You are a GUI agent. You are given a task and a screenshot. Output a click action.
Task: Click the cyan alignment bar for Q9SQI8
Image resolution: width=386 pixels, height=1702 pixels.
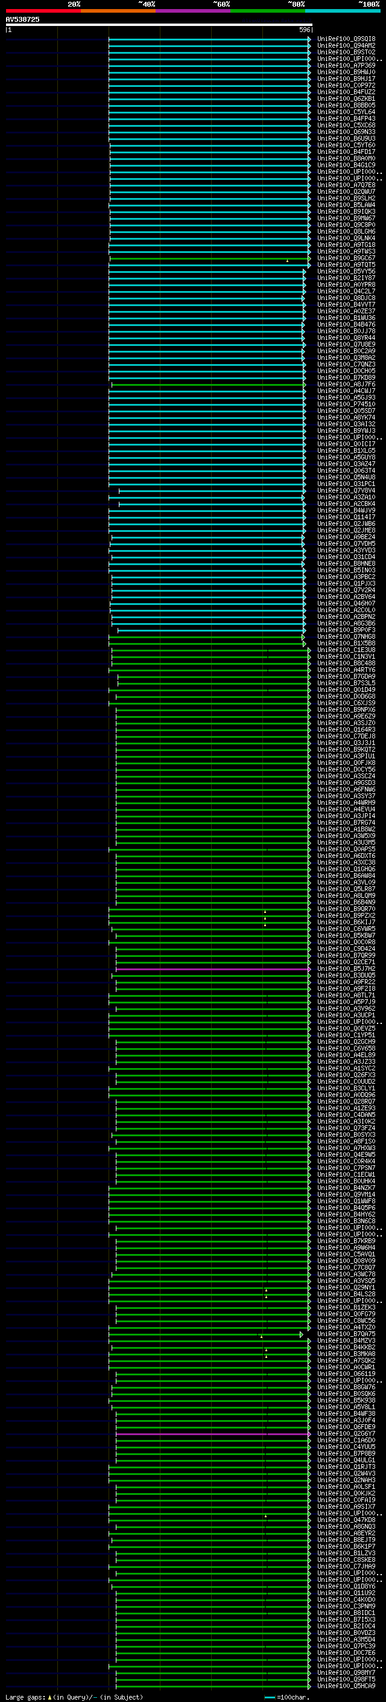point(209,39)
